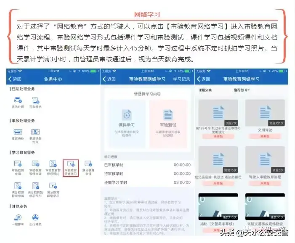This screenshot has width=295, height=243.
Task: Expand the 推荐教育 dropdown
Action: 242,90
